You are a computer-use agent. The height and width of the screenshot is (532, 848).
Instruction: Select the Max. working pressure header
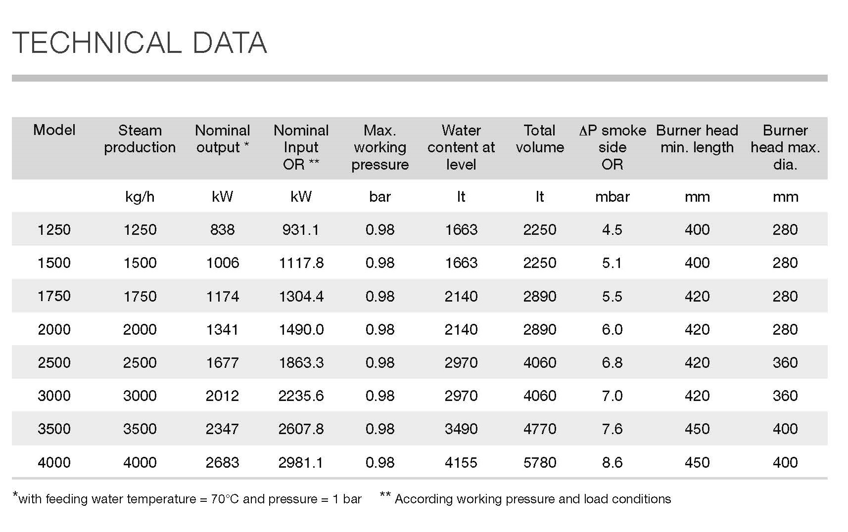pyautogui.click(x=380, y=147)
